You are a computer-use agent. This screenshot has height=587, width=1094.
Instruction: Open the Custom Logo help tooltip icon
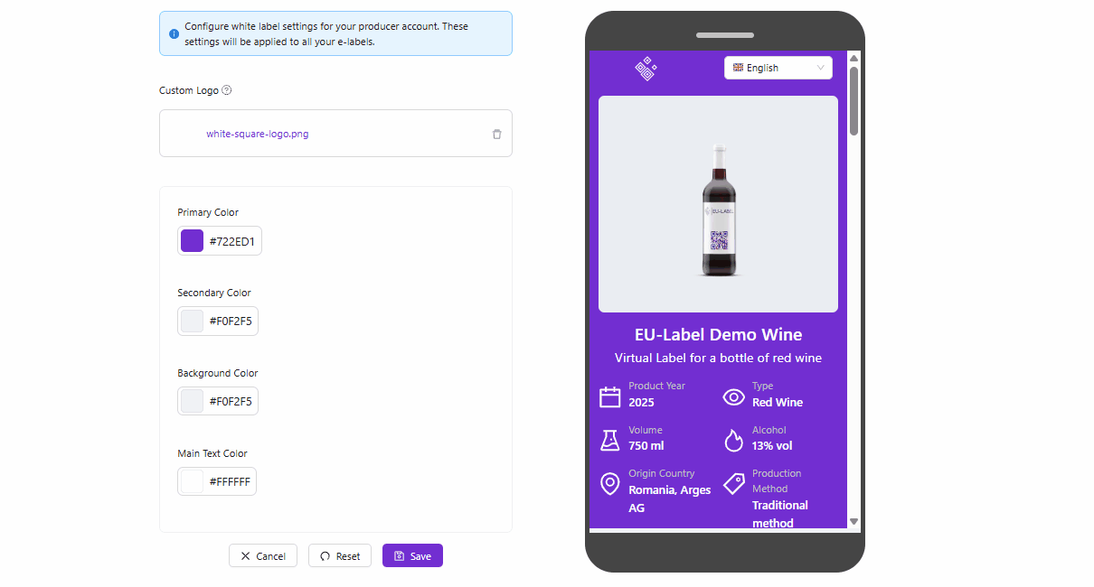227,90
